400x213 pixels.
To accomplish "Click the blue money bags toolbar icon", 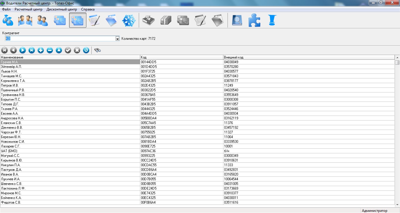I will [x=8, y=20].
